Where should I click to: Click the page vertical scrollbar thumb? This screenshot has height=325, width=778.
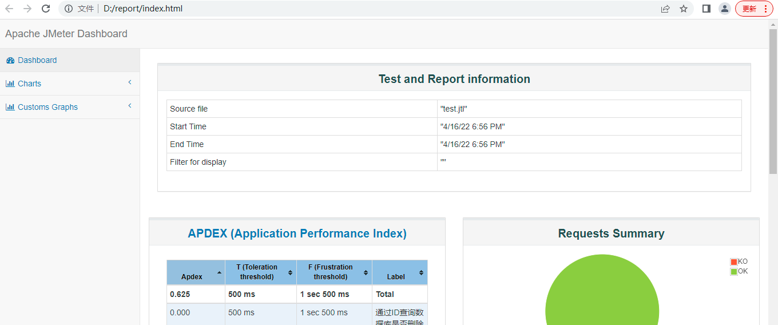coord(773,100)
